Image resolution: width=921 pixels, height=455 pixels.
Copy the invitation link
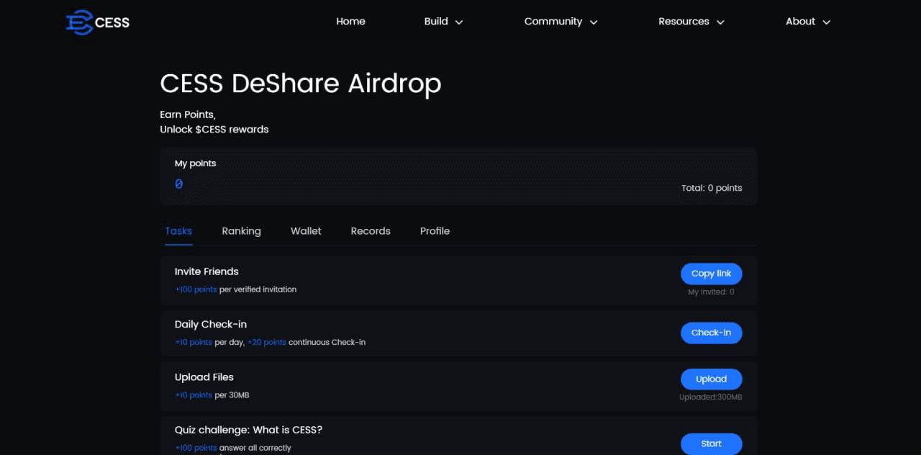[711, 274]
